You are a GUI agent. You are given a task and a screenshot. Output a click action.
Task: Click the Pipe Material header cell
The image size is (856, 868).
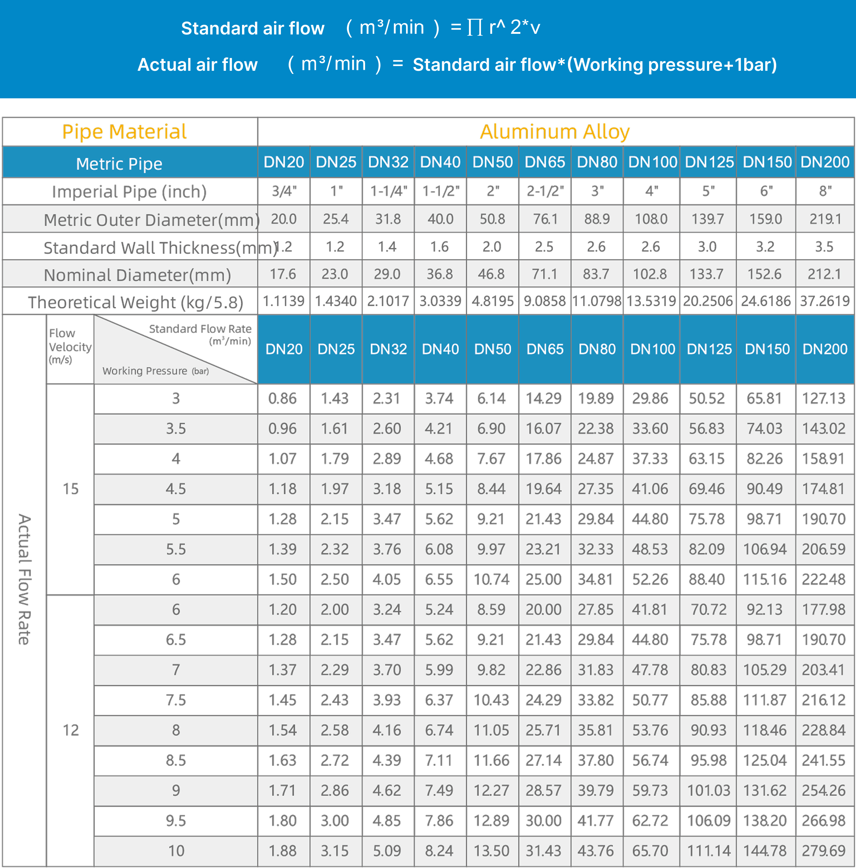(124, 132)
